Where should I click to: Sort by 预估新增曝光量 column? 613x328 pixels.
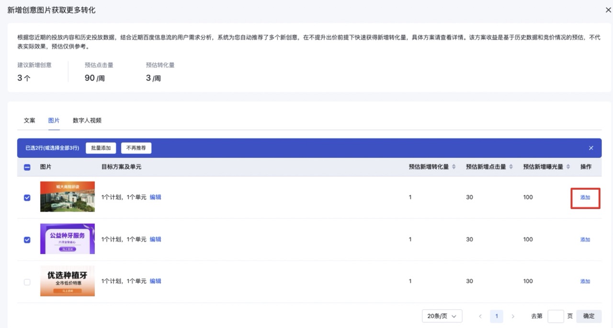pyautogui.click(x=568, y=167)
